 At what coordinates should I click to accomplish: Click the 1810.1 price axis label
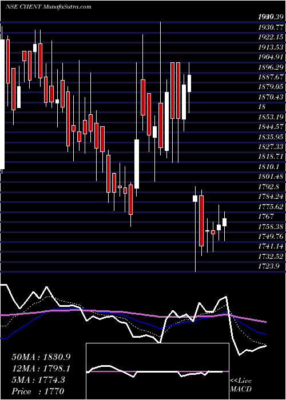click(x=269, y=167)
